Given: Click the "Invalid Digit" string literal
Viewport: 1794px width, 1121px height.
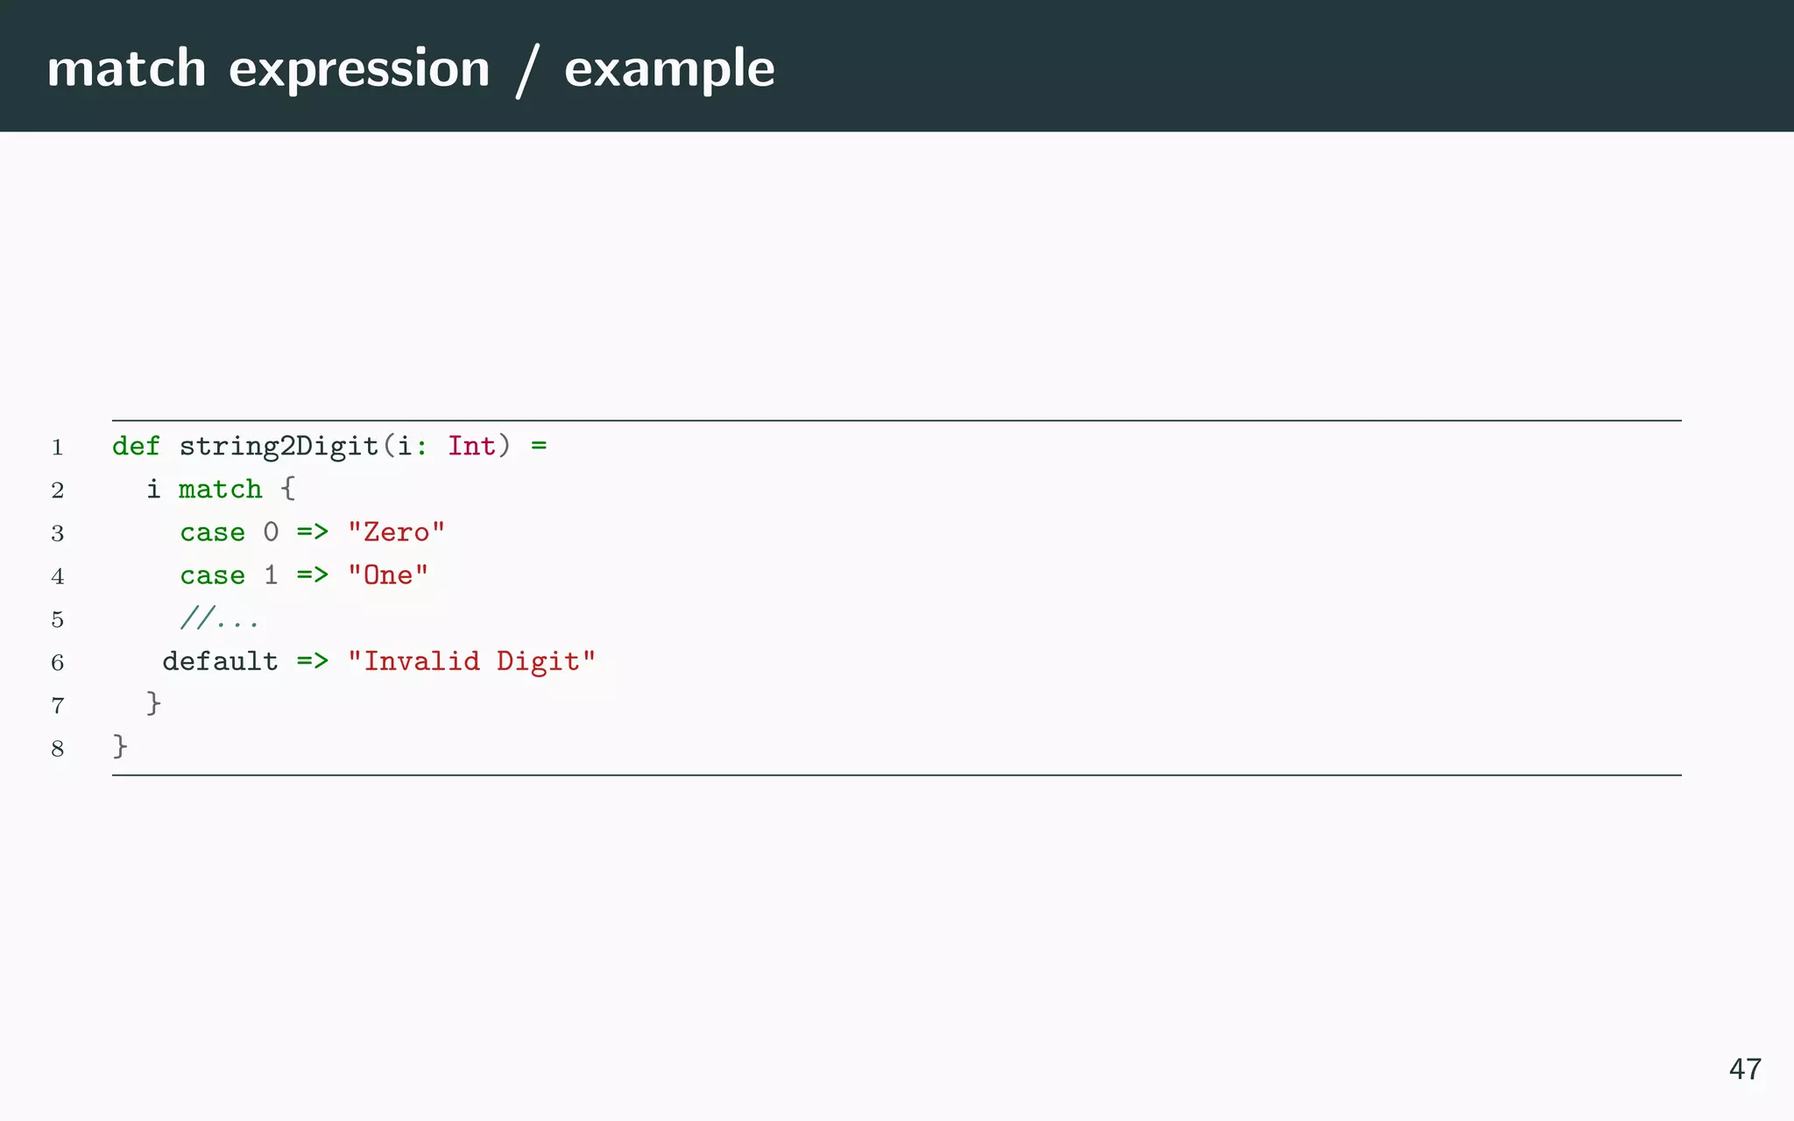Looking at the screenshot, I should tap(471, 660).
